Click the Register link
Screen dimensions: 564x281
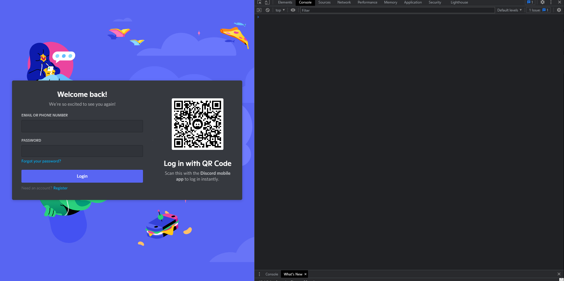coord(60,188)
